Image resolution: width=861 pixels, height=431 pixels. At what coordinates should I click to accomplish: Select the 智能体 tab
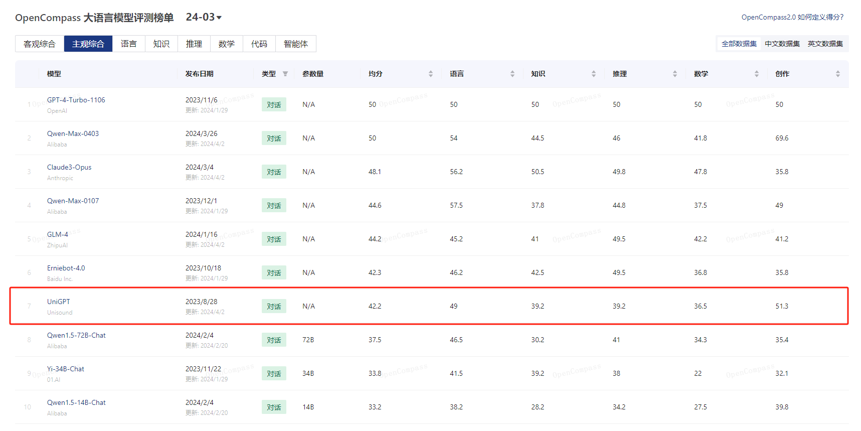[296, 44]
